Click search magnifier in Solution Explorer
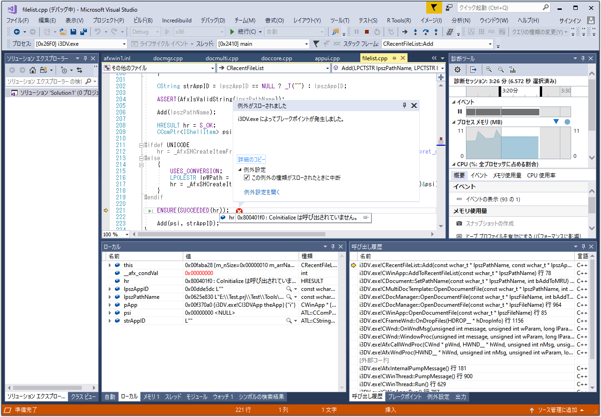The height and width of the screenshot is (417, 601). coord(88,81)
